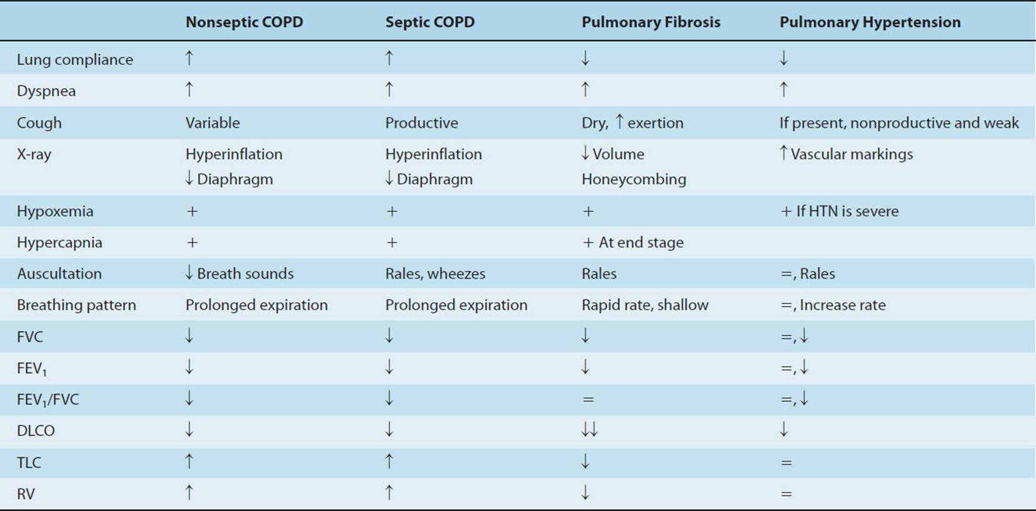Select the Dyspnea row label
The width and height of the screenshot is (1036, 511).
tap(46, 91)
